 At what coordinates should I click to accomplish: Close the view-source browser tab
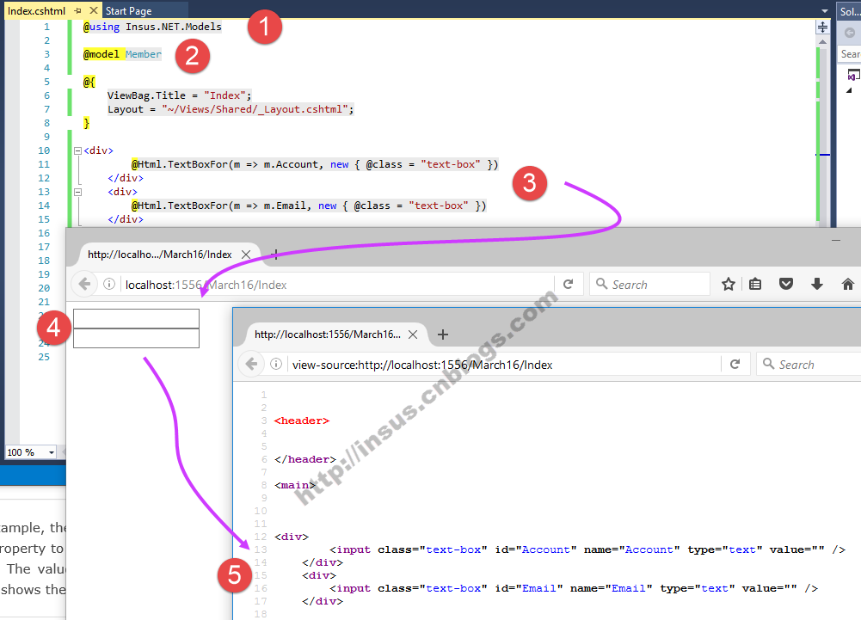(413, 335)
